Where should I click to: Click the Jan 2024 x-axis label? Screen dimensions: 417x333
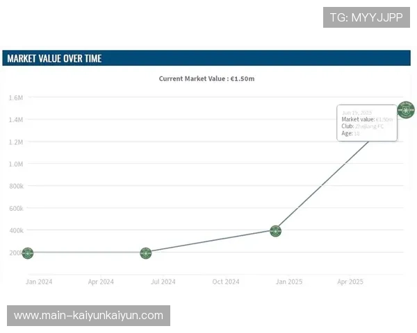[x=39, y=282]
